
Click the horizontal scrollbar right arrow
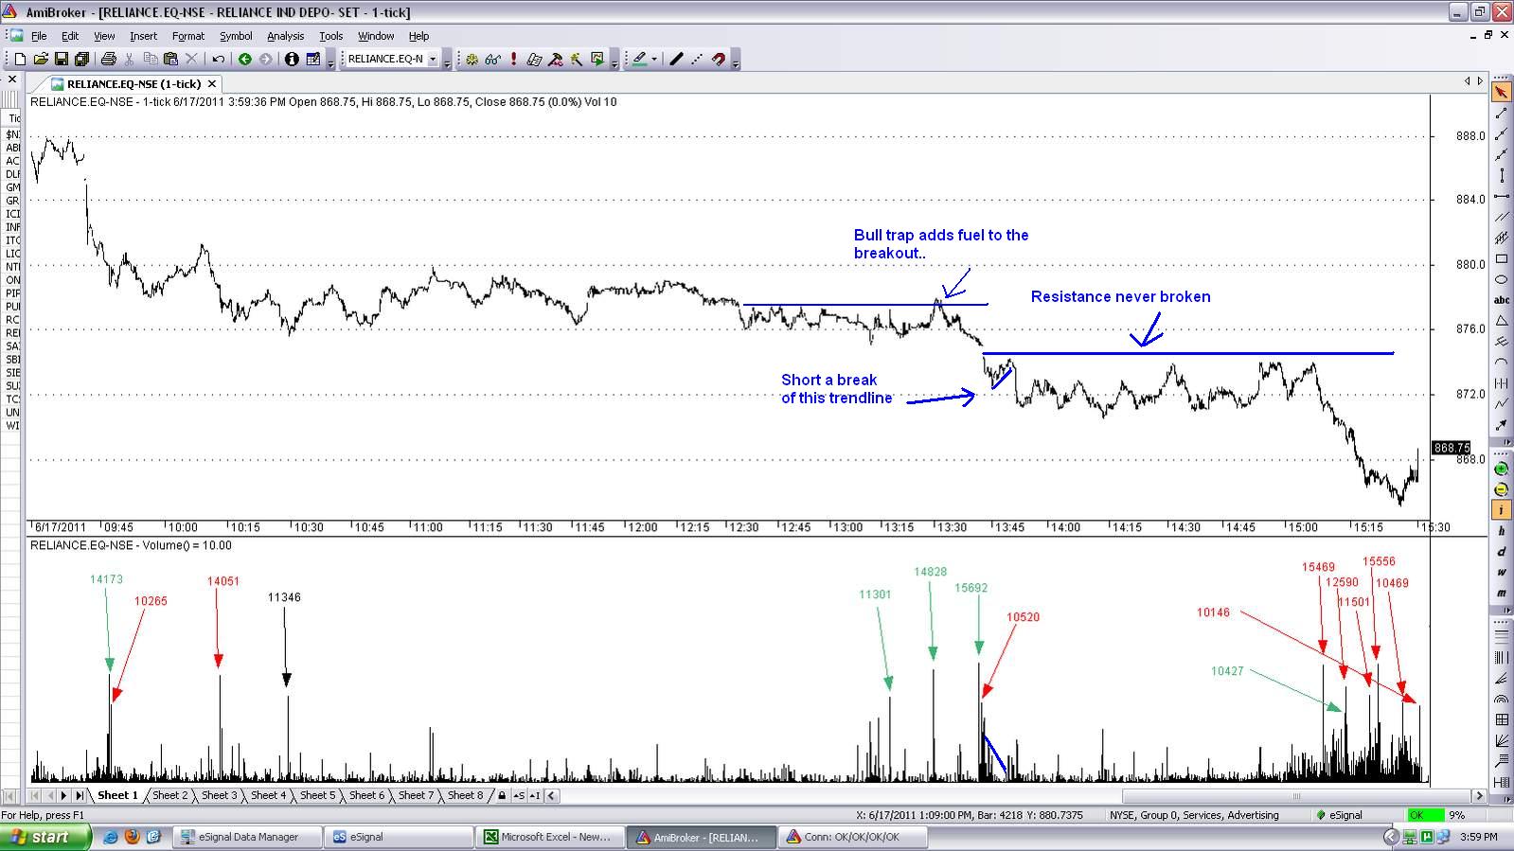[1478, 795]
